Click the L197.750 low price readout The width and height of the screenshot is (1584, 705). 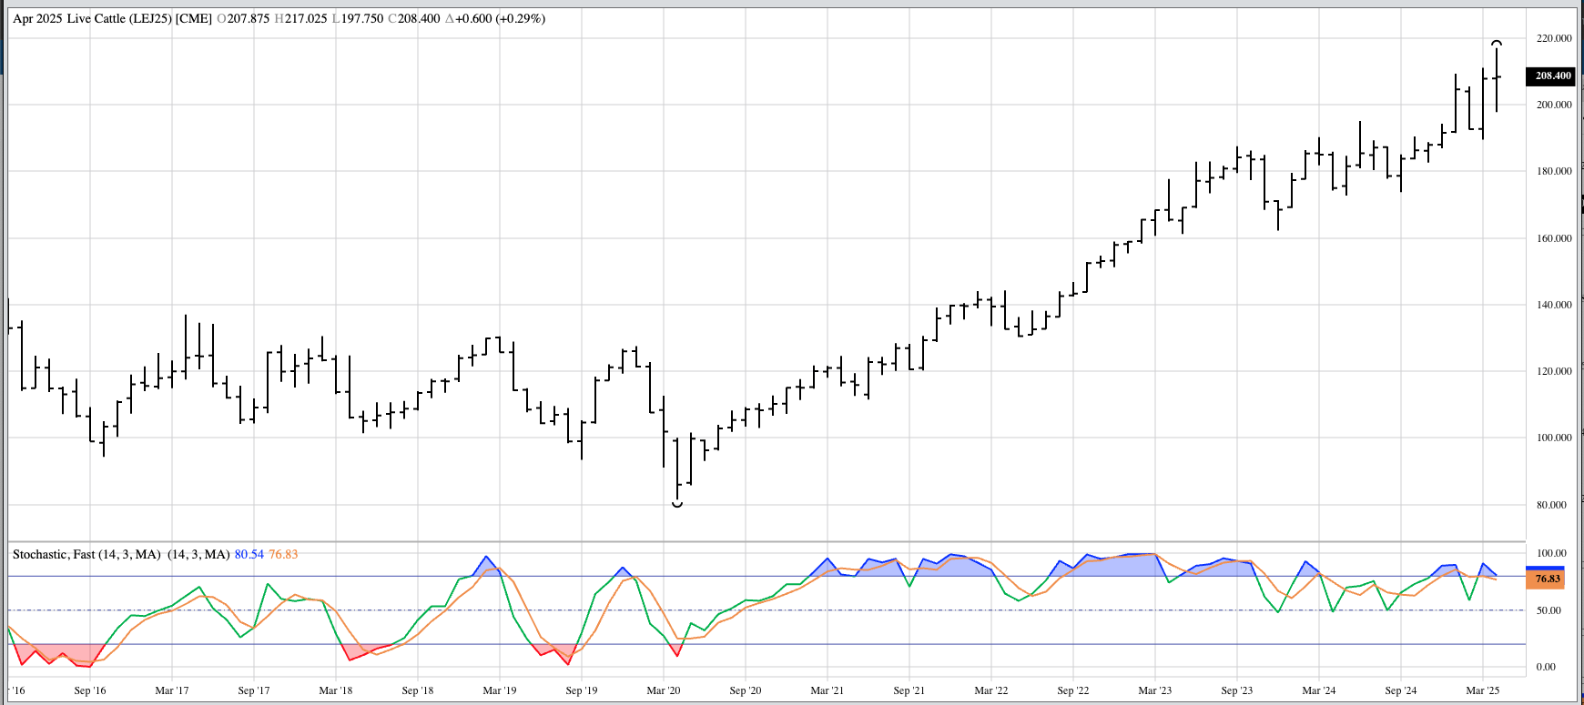click(x=358, y=18)
